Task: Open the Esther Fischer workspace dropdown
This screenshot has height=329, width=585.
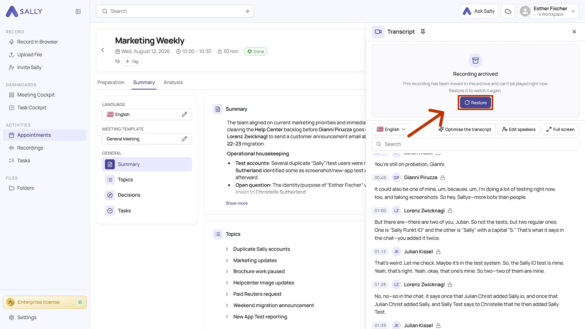Action: (548, 11)
